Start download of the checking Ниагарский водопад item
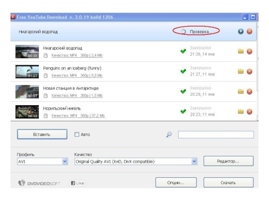Viewport: 269px width, 202px height. (x=240, y=31)
